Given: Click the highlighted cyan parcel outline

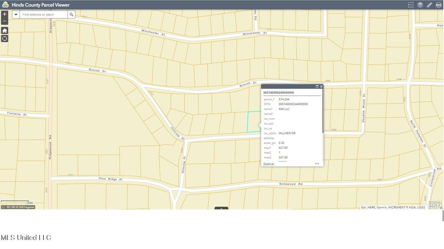Looking at the screenshot, I should coord(253,122).
